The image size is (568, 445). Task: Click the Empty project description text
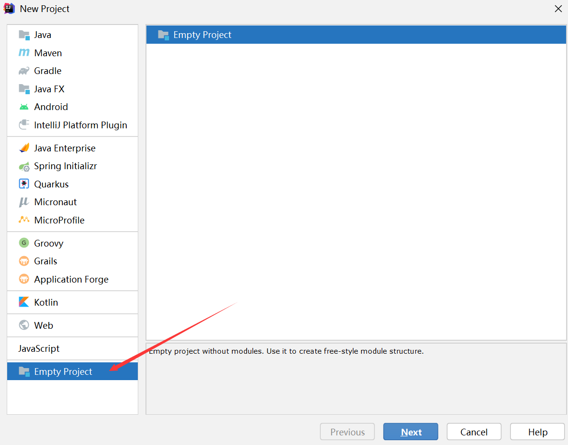(x=286, y=351)
